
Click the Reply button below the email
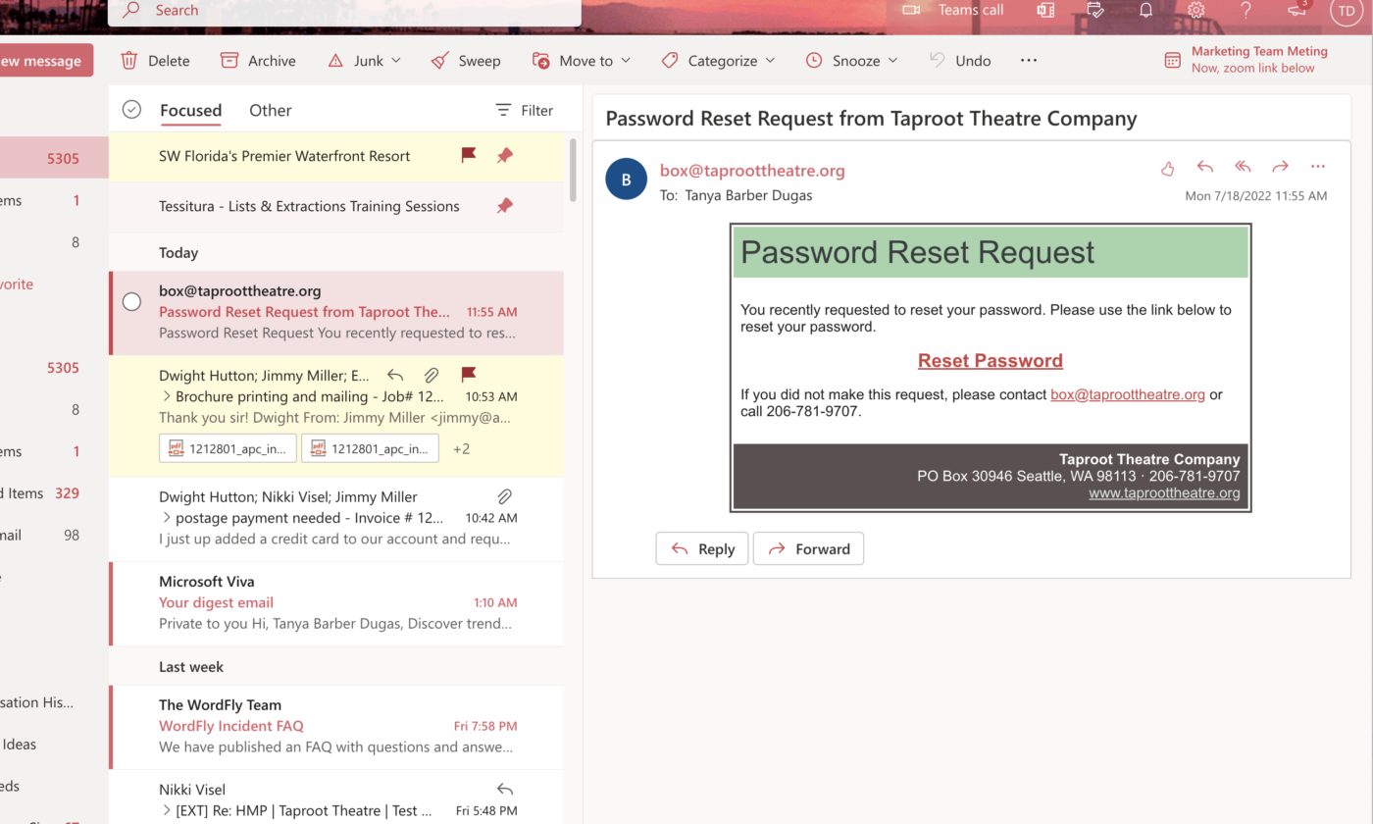(702, 549)
